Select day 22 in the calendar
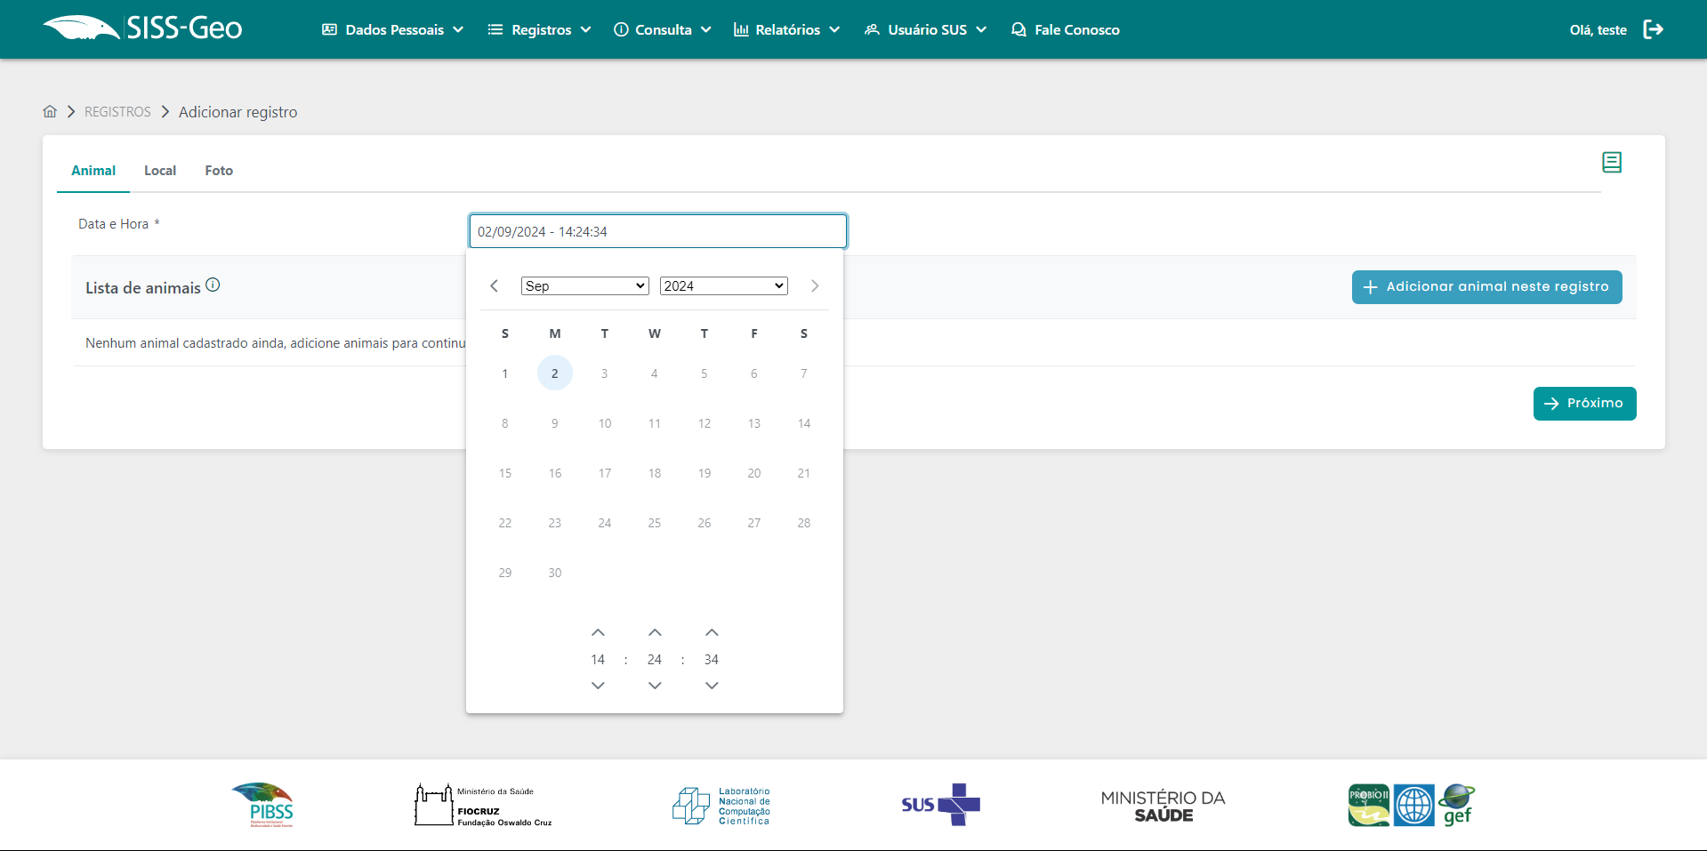This screenshot has height=851, width=1707. (505, 523)
